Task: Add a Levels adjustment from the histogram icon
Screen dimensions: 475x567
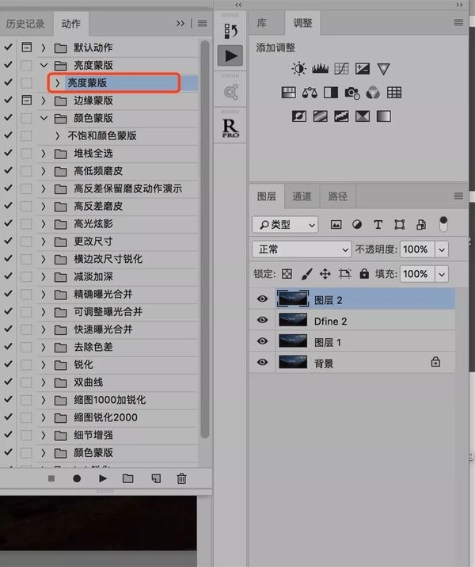Action: pyautogui.click(x=321, y=70)
